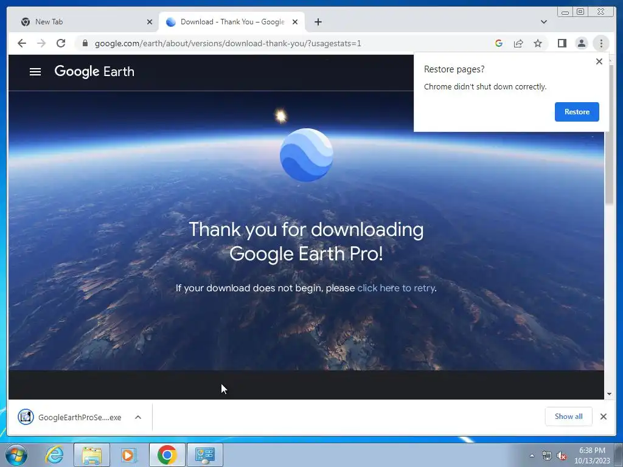Viewport: 623px width, 467px height.
Task: Click the muted volume tray icon
Action: (x=562, y=455)
